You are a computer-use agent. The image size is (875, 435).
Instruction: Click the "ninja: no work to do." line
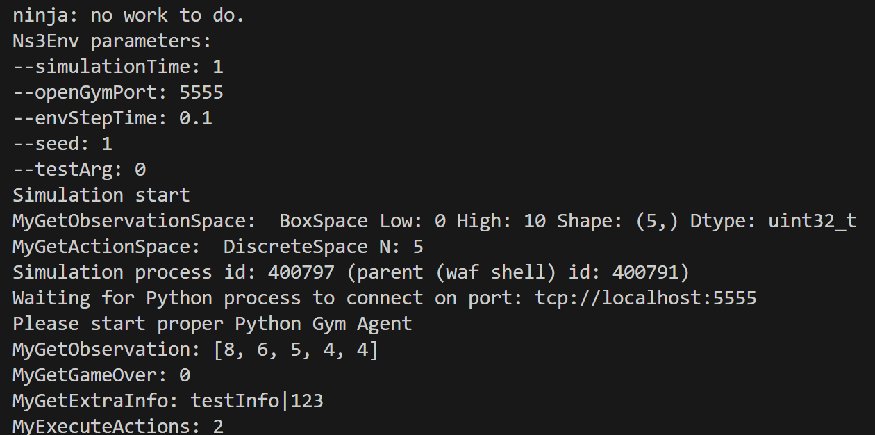[128, 15]
